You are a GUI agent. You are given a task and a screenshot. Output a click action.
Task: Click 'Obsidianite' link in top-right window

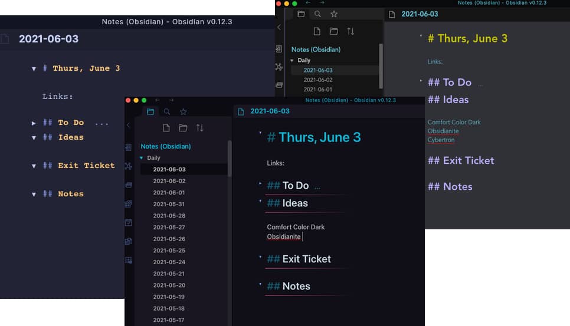(443, 131)
